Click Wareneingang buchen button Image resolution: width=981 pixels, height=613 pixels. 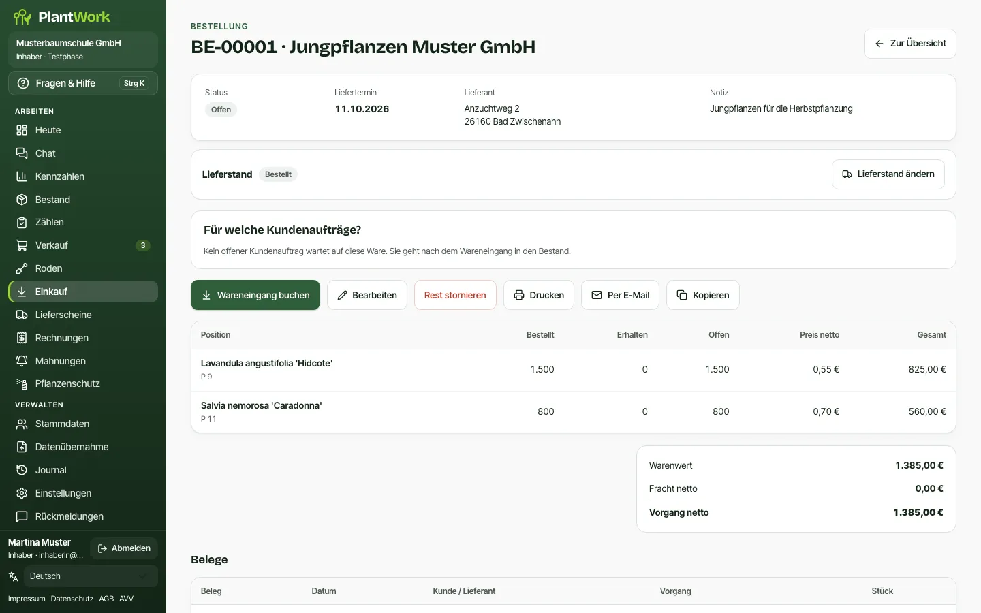point(255,295)
